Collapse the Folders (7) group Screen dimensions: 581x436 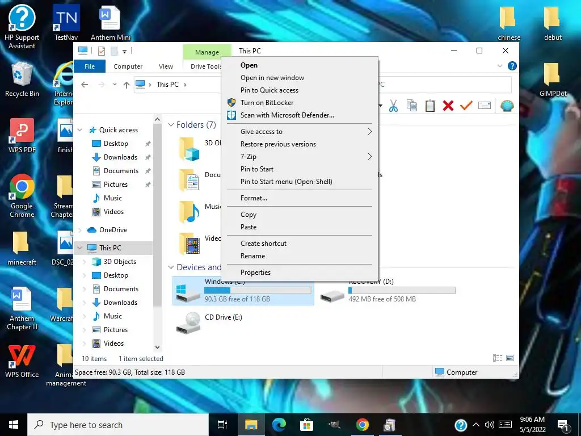(x=171, y=125)
